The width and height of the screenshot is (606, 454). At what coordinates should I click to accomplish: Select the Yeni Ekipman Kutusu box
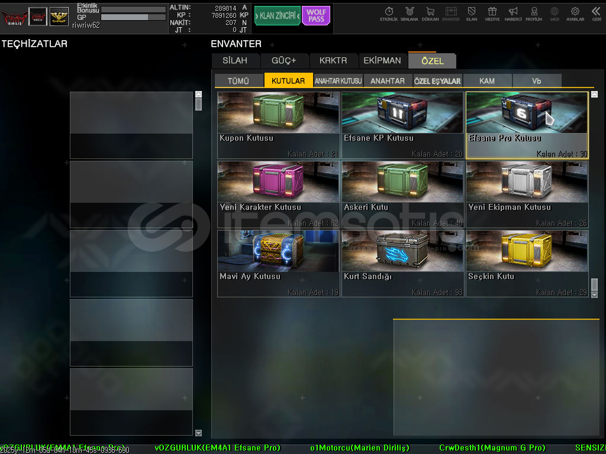(527, 194)
